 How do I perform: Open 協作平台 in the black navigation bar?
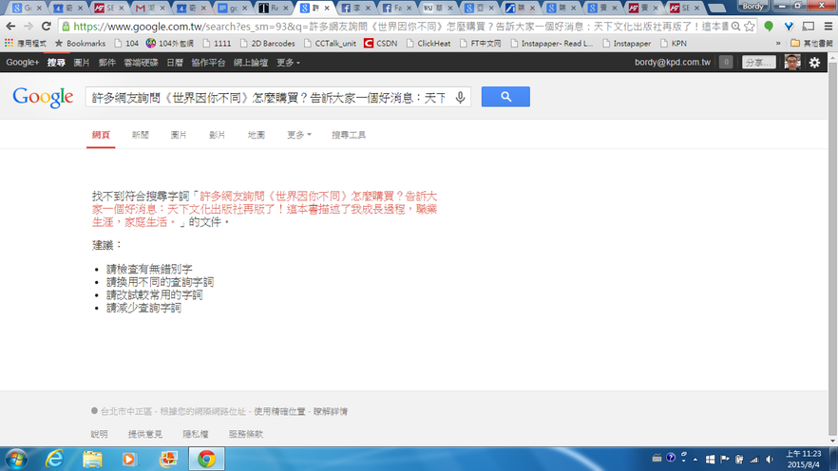(x=208, y=63)
